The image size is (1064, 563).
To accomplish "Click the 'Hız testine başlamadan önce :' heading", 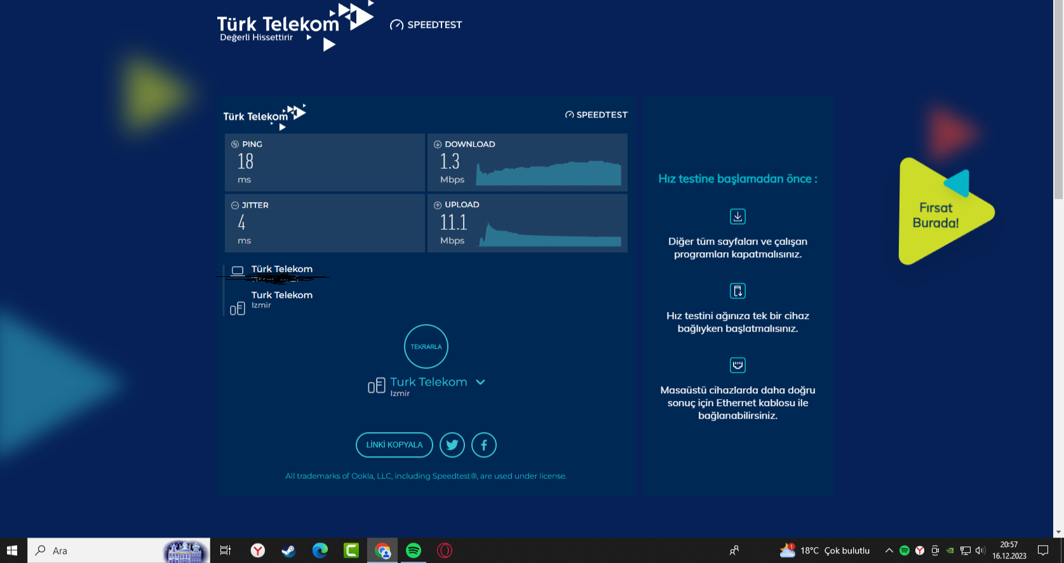I will coord(737,179).
